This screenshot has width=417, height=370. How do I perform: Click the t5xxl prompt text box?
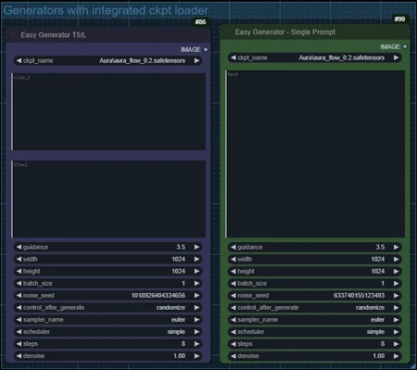(x=108, y=198)
